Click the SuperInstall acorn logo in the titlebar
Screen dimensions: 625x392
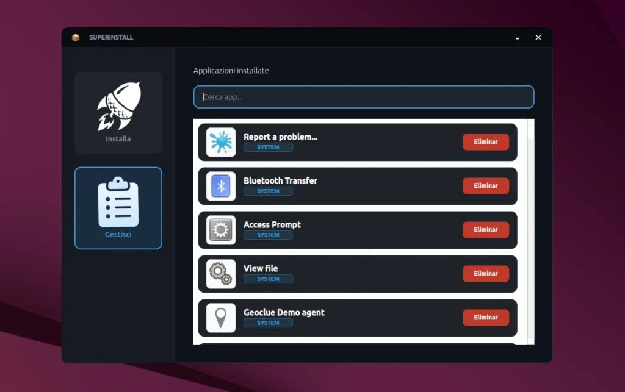tap(75, 37)
